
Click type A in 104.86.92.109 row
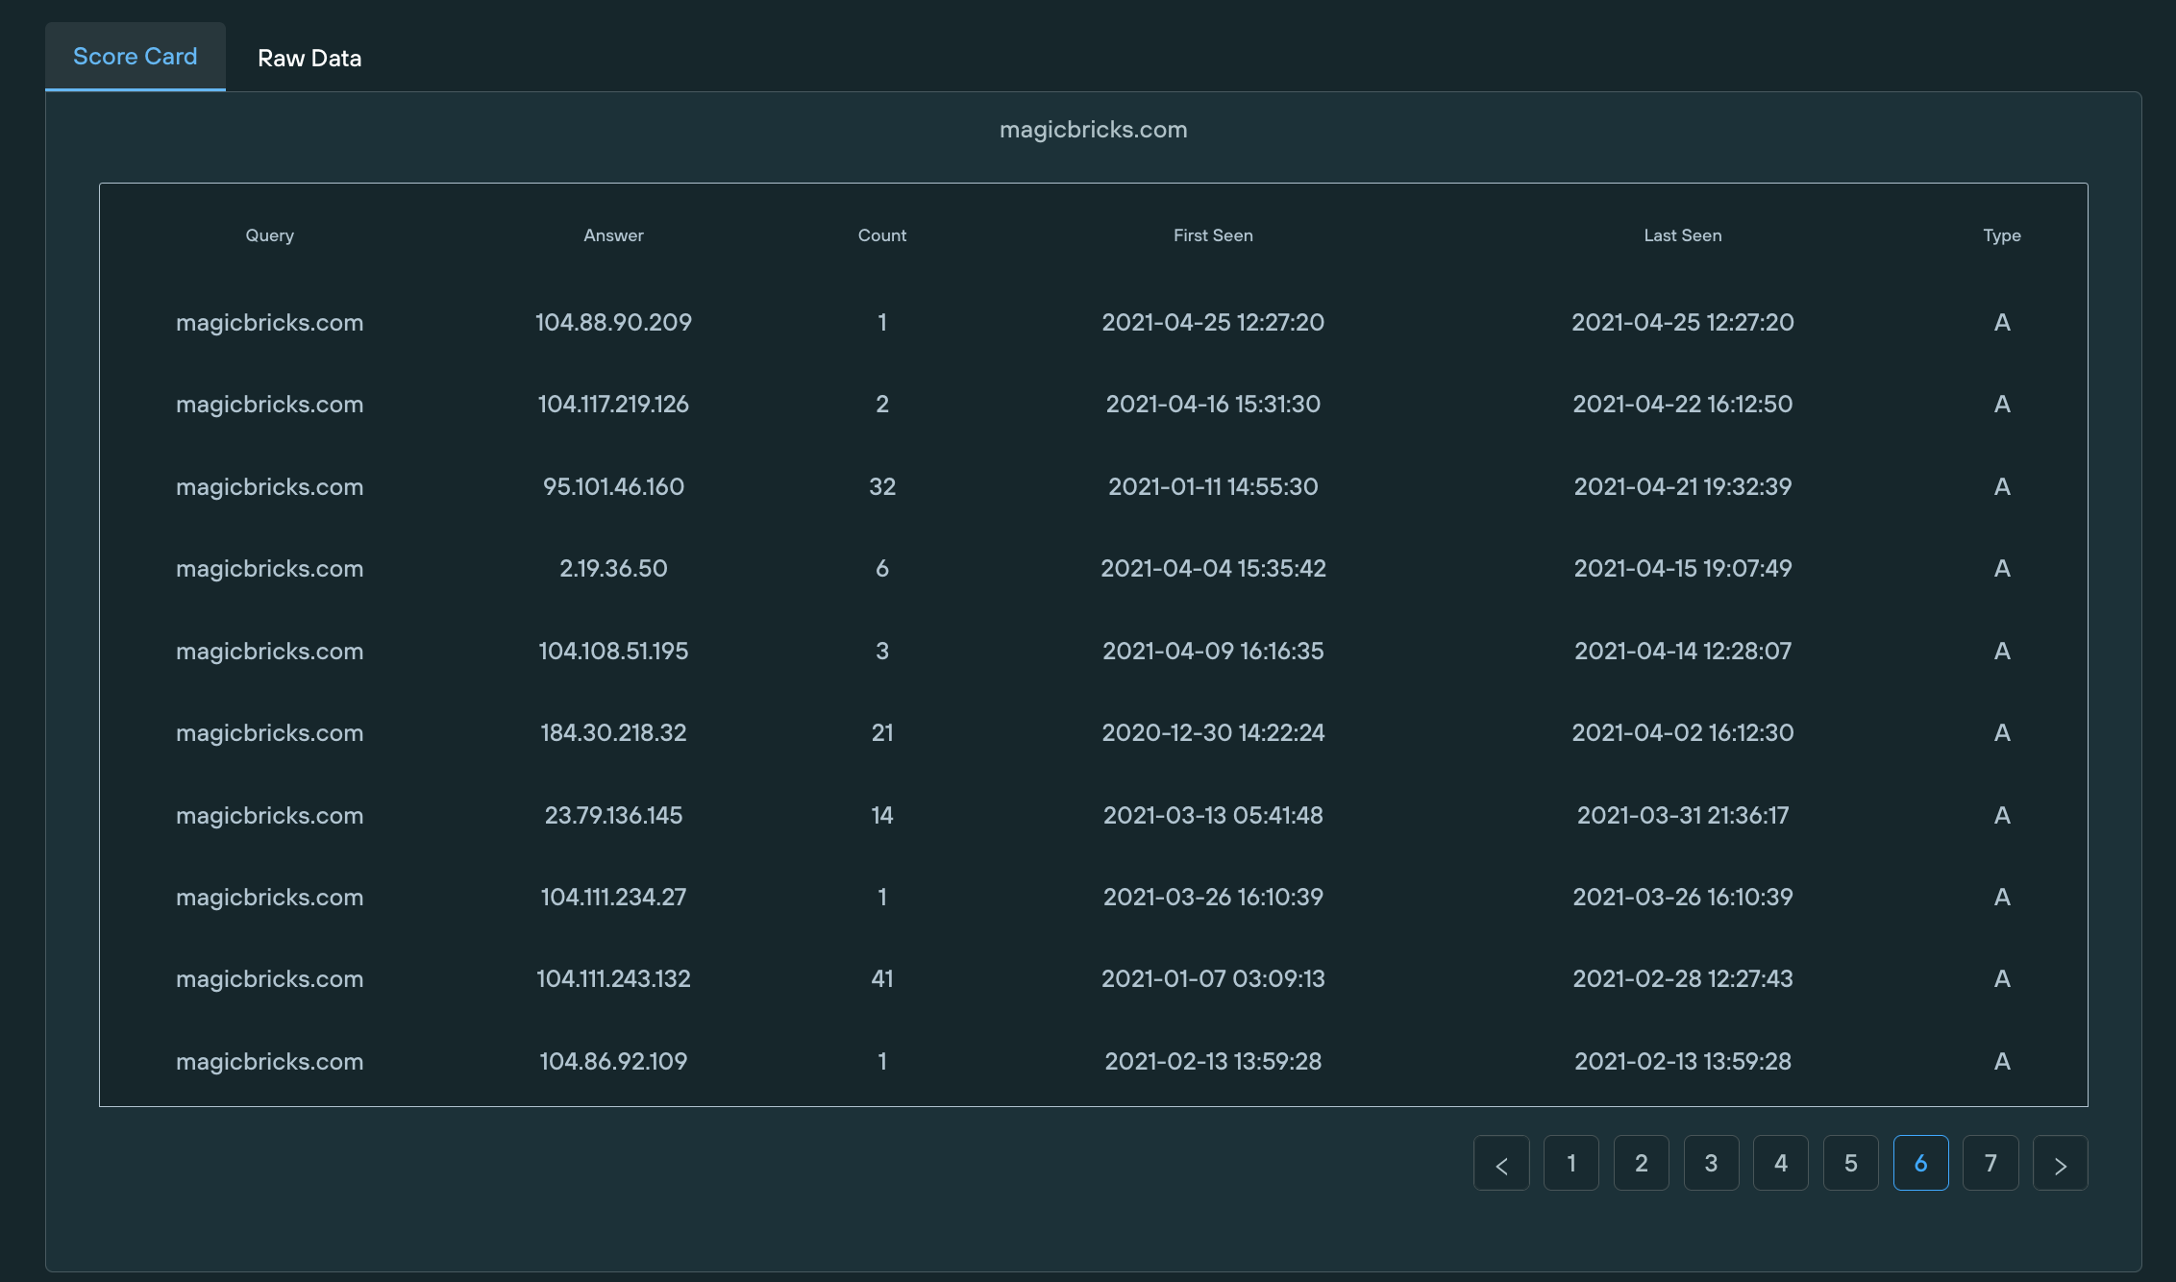click(2002, 1061)
